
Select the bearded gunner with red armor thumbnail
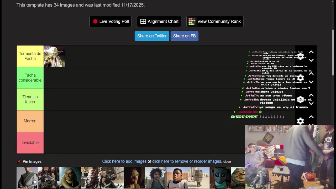pos(49,178)
